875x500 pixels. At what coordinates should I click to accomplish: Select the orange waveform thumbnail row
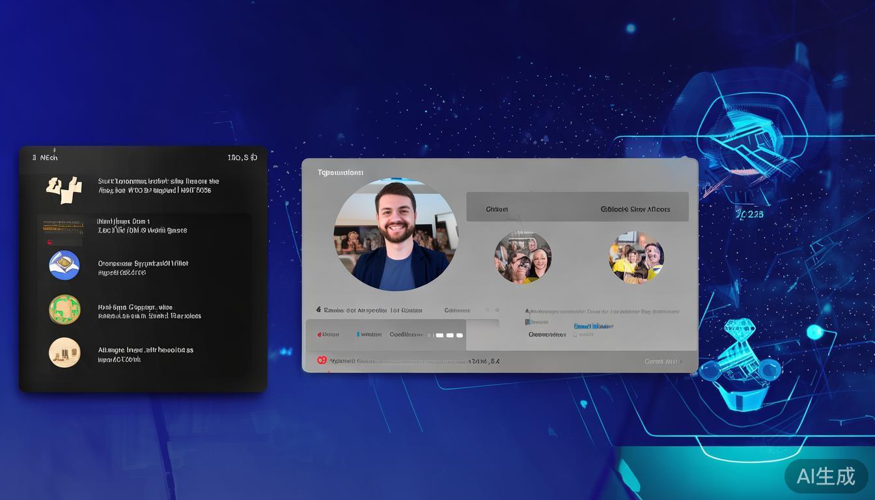point(63,227)
